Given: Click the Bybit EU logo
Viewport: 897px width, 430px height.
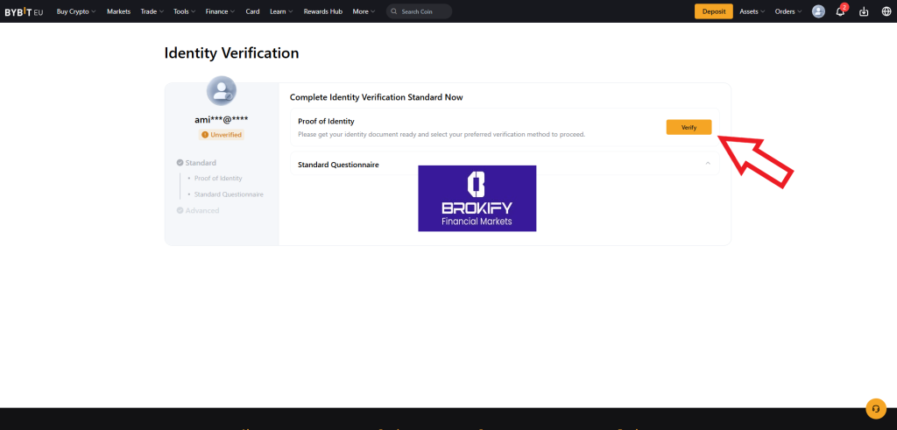Looking at the screenshot, I should click(x=24, y=11).
